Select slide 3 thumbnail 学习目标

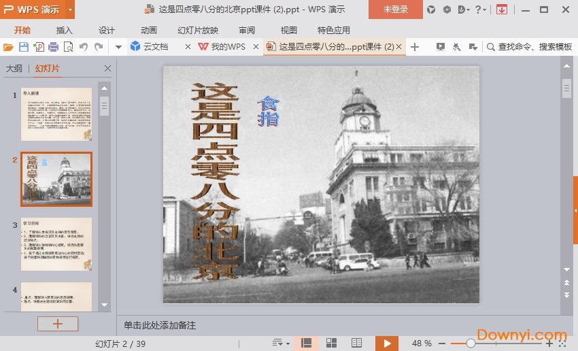[x=56, y=244]
